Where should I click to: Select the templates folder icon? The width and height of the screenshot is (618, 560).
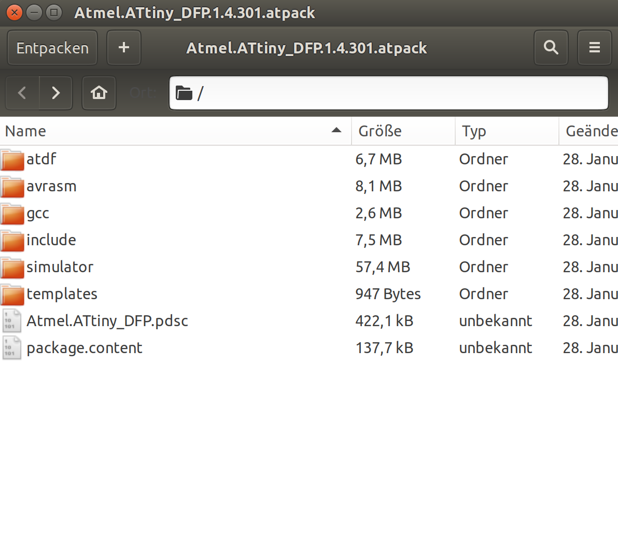(12, 295)
